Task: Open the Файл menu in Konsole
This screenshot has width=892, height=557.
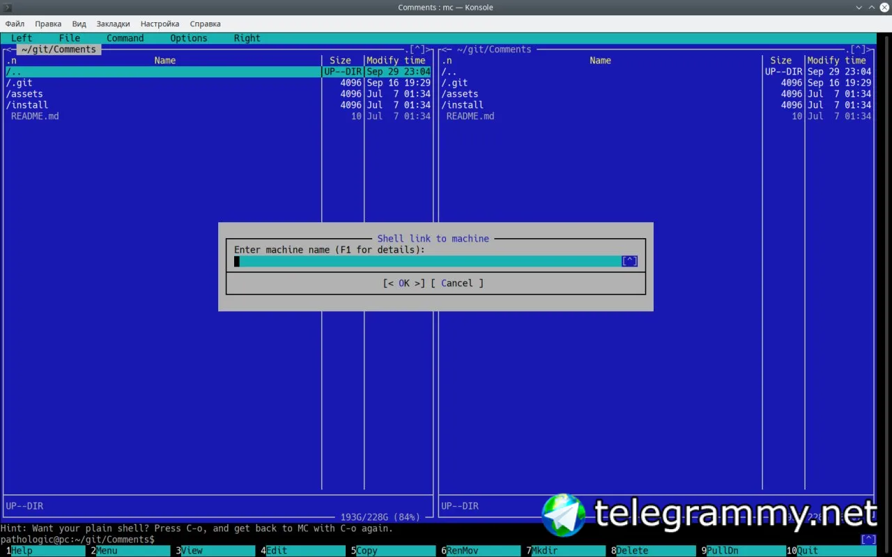Action: point(15,24)
